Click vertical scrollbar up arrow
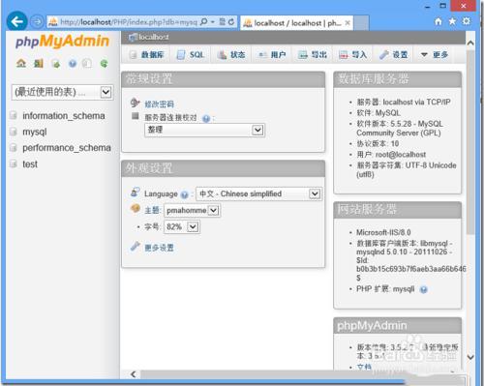This screenshot has width=484, height=386. 470,43
